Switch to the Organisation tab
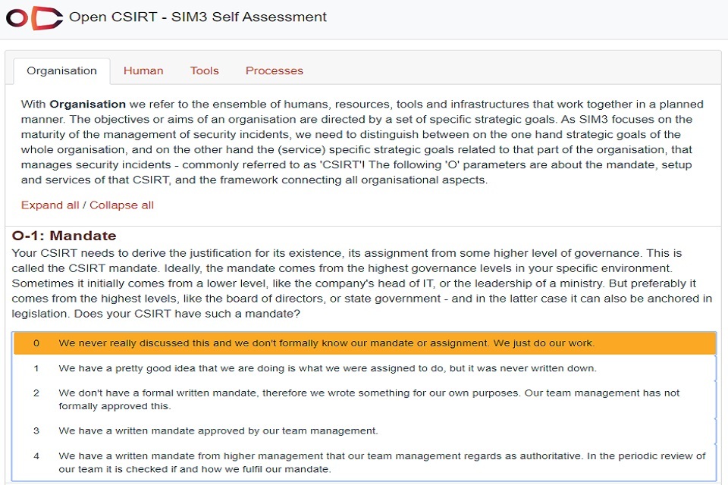Viewport: 728px width, 485px height. (x=61, y=70)
